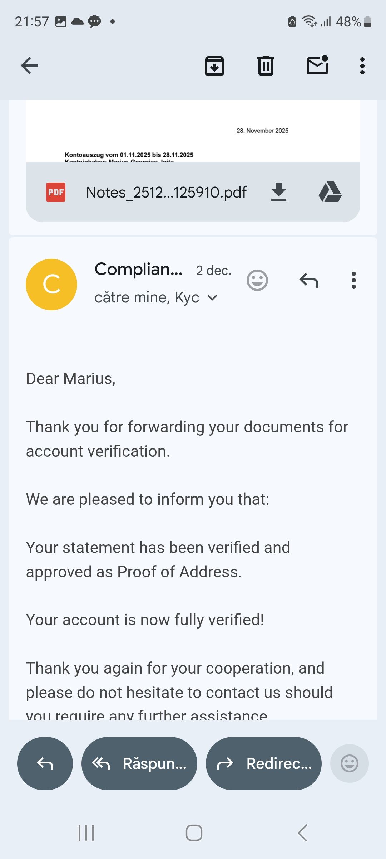This screenshot has height=859, width=386.
Task: Open the top toolbar overflow menu
Action: click(x=362, y=66)
